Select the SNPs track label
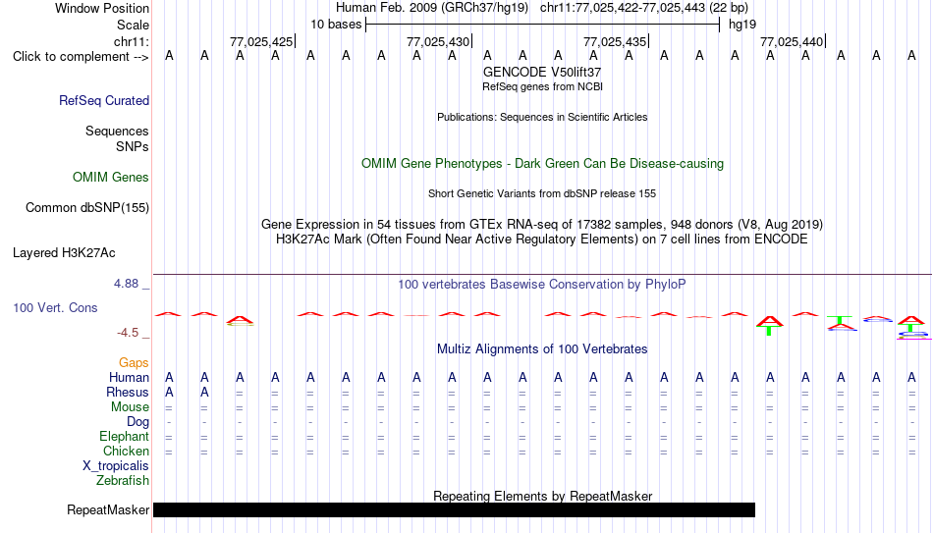The height and width of the screenshot is (533, 933). [x=133, y=146]
